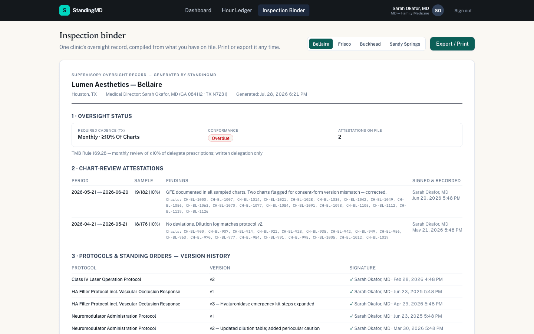Click the StandingMD brand name
Viewport: 534px width, 334px height.
coord(88,10)
